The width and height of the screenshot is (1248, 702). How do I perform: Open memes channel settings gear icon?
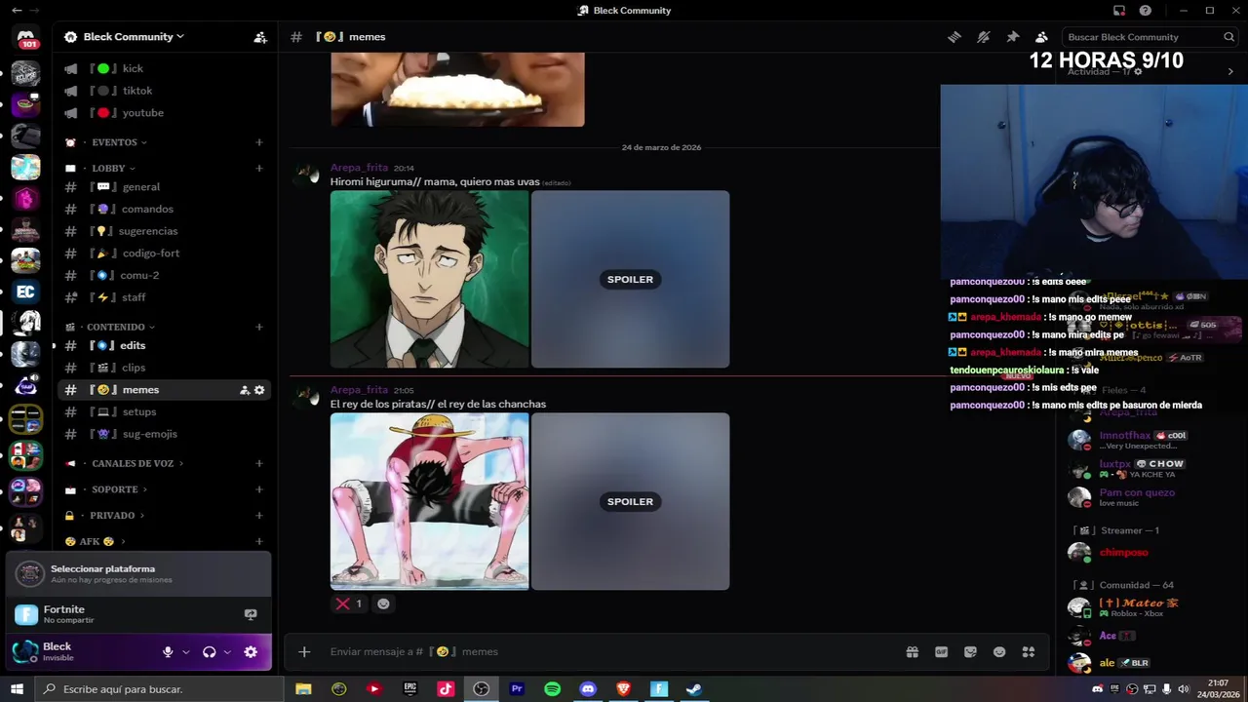pos(259,390)
